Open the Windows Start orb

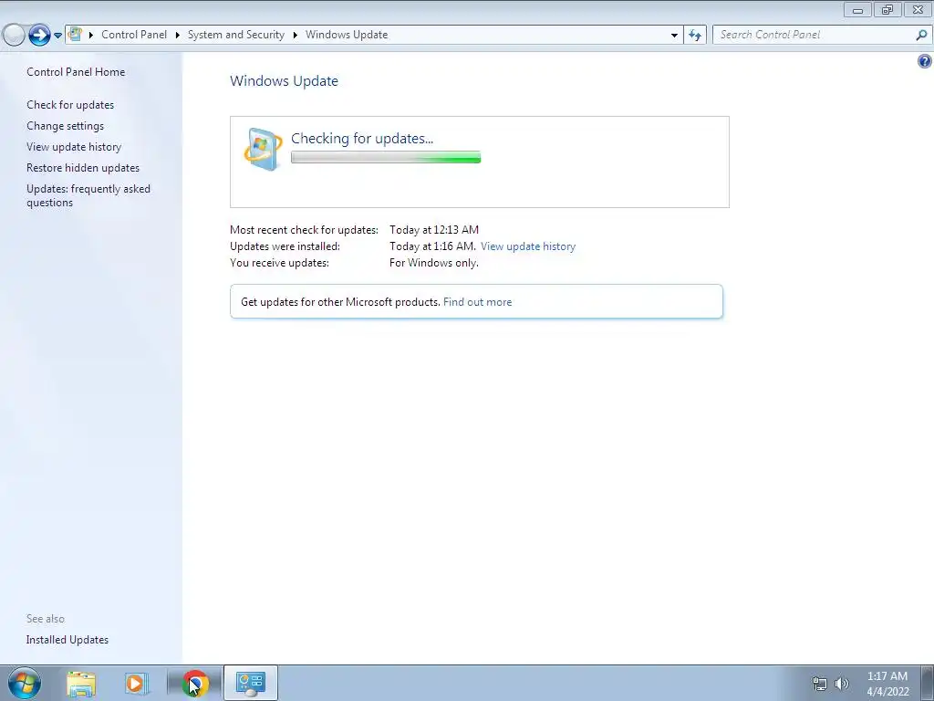pos(25,683)
